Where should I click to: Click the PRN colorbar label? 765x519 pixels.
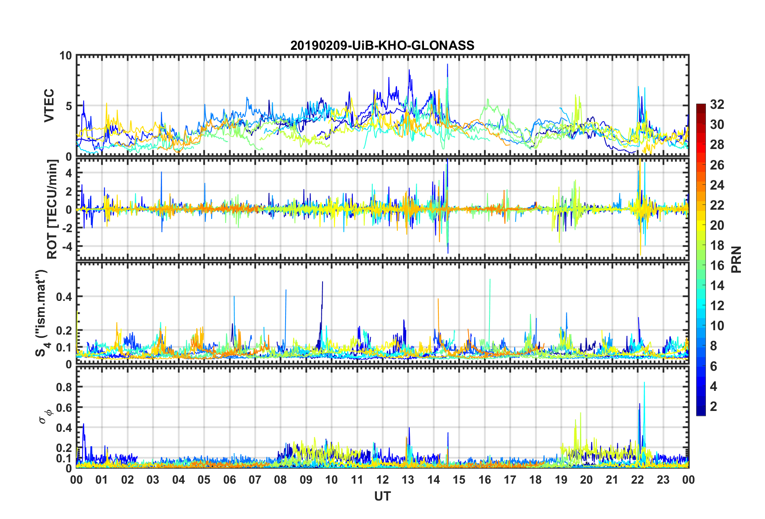[x=736, y=259]
